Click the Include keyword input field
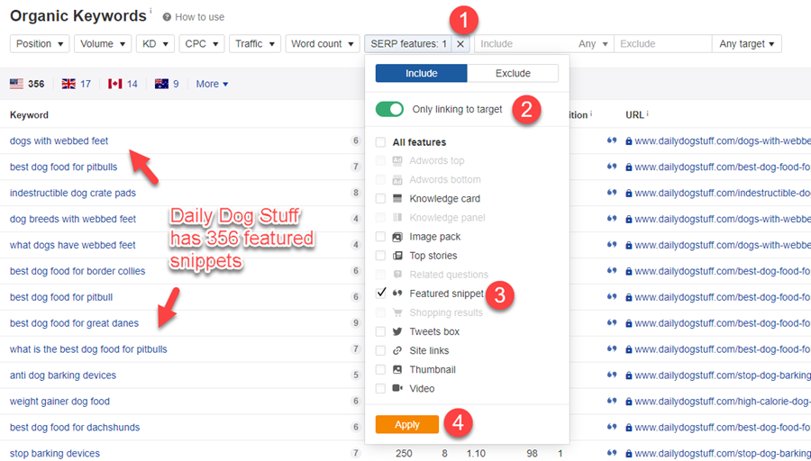Image resolution: width=811 pixels, height=461 pixels. pyautogui.click(x=523, y=44)
